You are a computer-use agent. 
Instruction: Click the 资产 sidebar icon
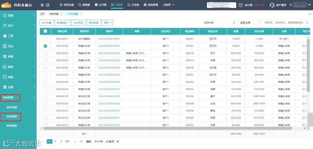click(5, 25)
